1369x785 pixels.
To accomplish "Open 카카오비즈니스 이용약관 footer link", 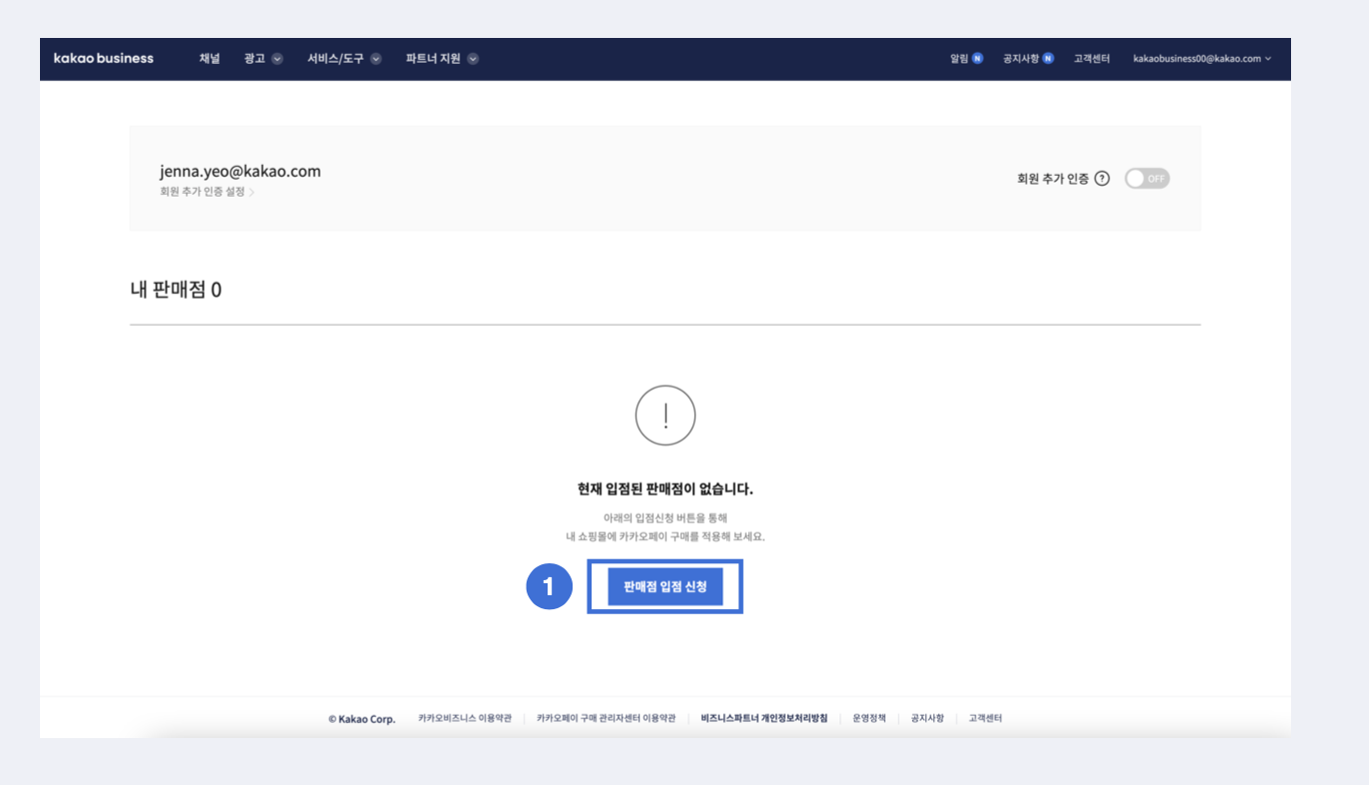I will click(465, 718).
